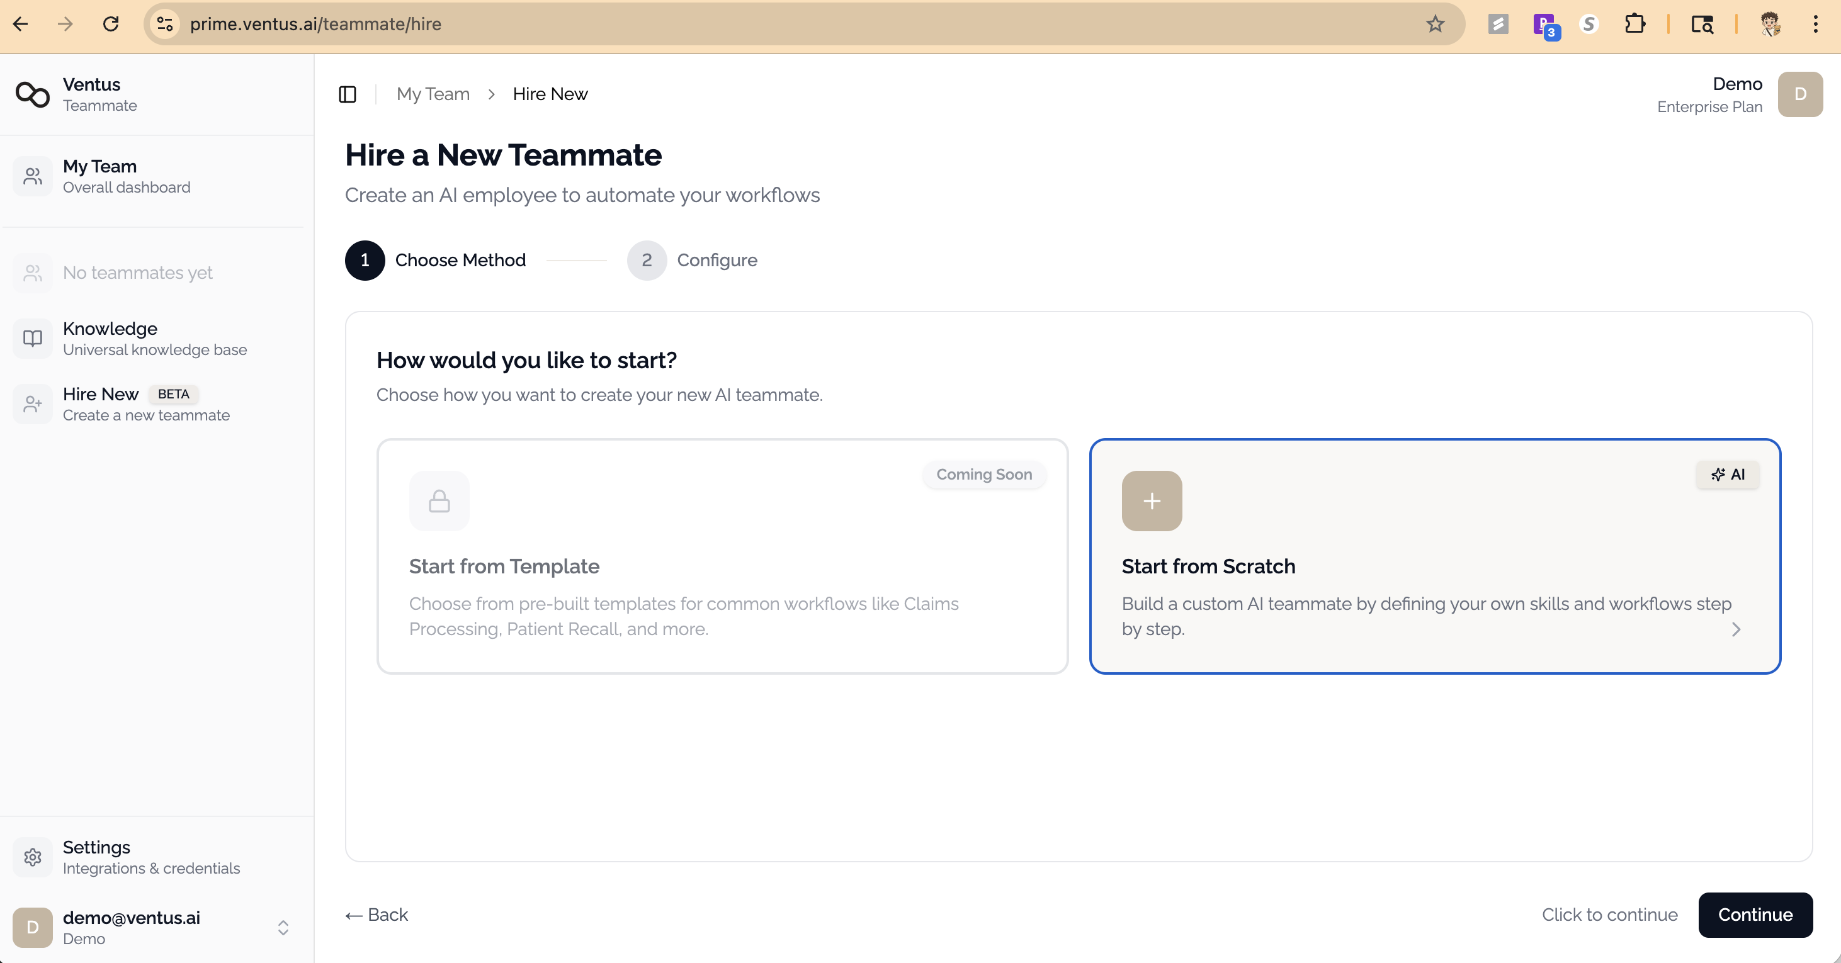Open the Knowledge universal knowledge base
The image size is (1841, 963).
32,338
